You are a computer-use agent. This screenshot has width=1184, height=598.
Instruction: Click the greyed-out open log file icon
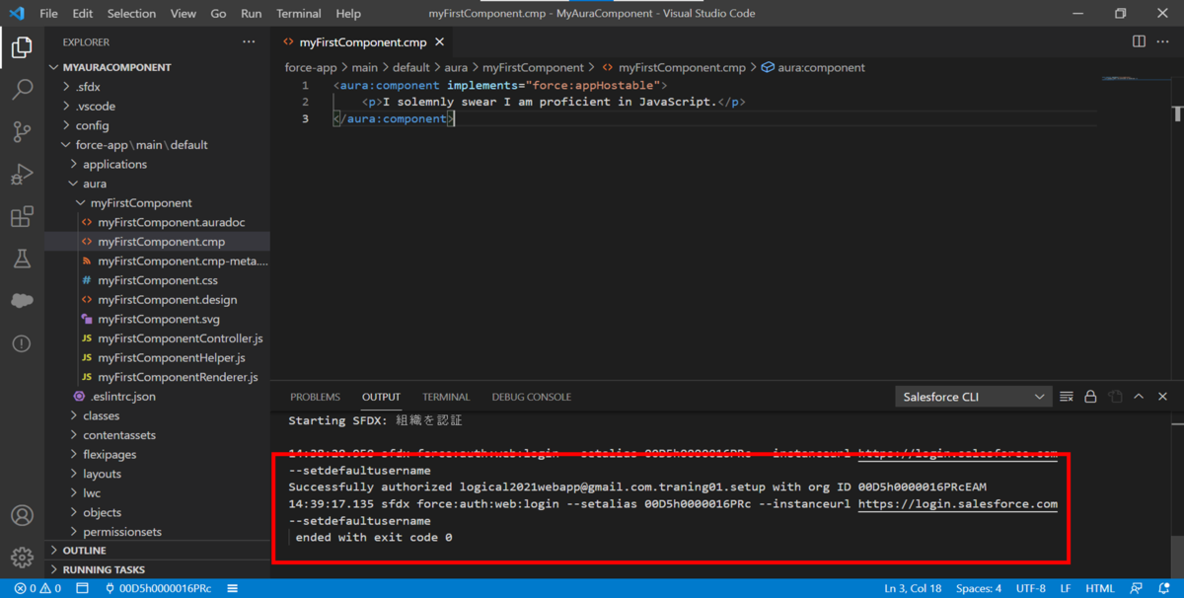pos(1115,397)
